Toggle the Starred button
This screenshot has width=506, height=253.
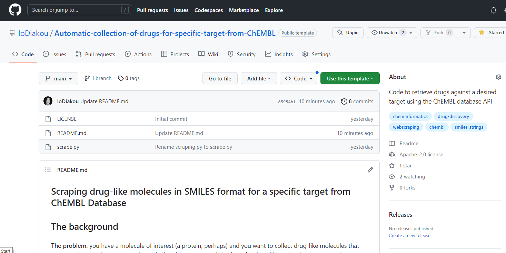[490, 32]
